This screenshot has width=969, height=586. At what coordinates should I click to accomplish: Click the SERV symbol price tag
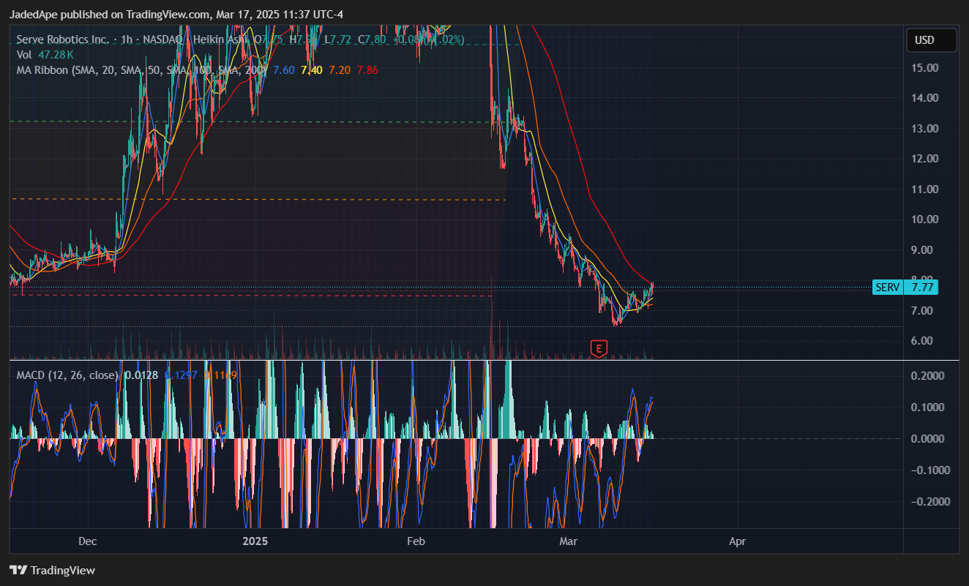888,288
